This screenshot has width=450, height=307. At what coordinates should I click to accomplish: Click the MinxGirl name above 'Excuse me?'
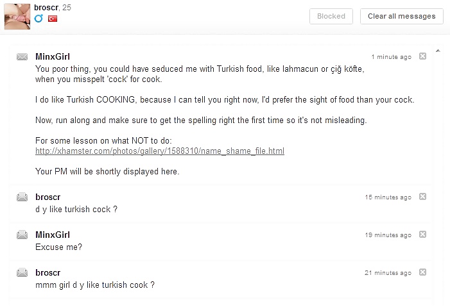click(53, 235)
